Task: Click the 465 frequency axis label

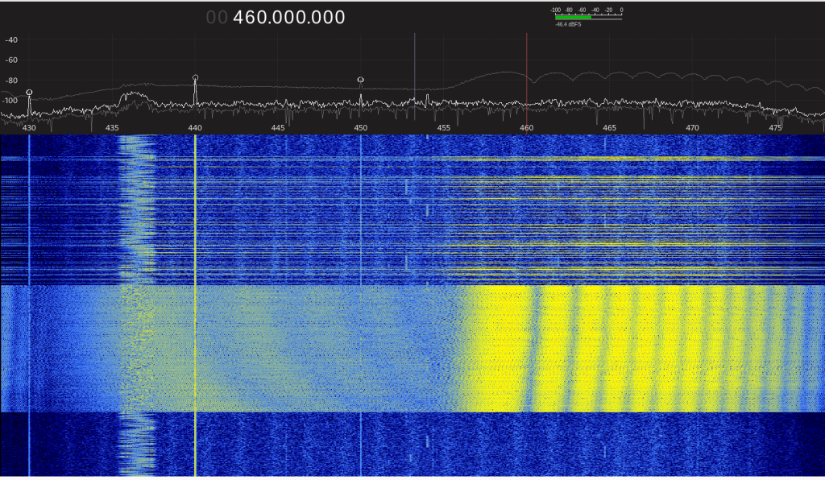Action: (x=609, y=128)
